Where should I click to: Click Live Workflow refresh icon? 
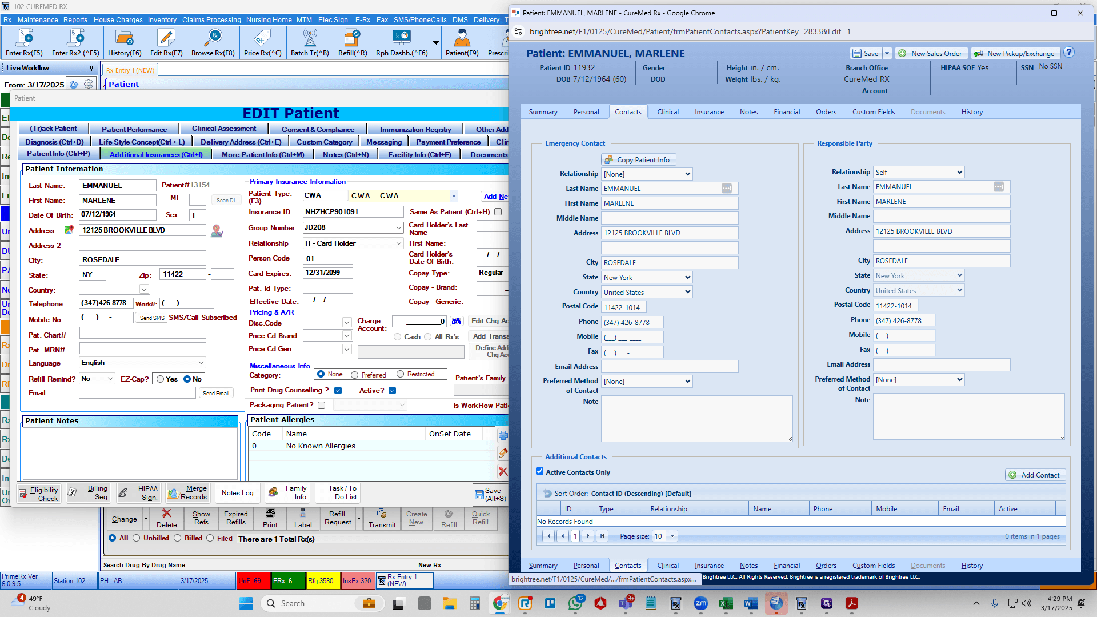click(74, 85)
